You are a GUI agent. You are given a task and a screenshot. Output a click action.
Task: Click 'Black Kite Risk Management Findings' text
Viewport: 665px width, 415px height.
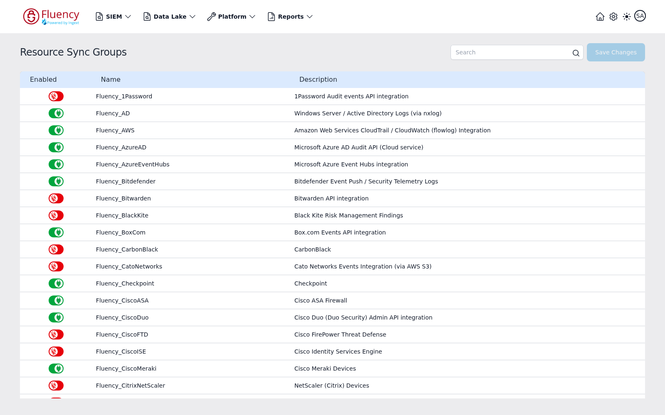tap(348, 215)
